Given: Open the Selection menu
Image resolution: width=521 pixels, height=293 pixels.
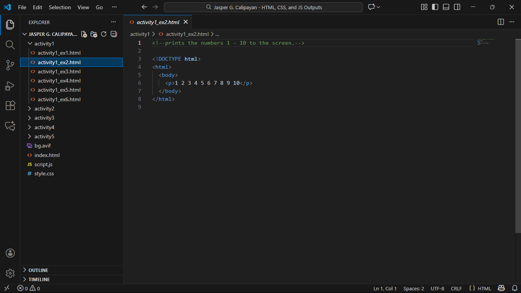Looking at the screenshot, I should click(60, 7).
